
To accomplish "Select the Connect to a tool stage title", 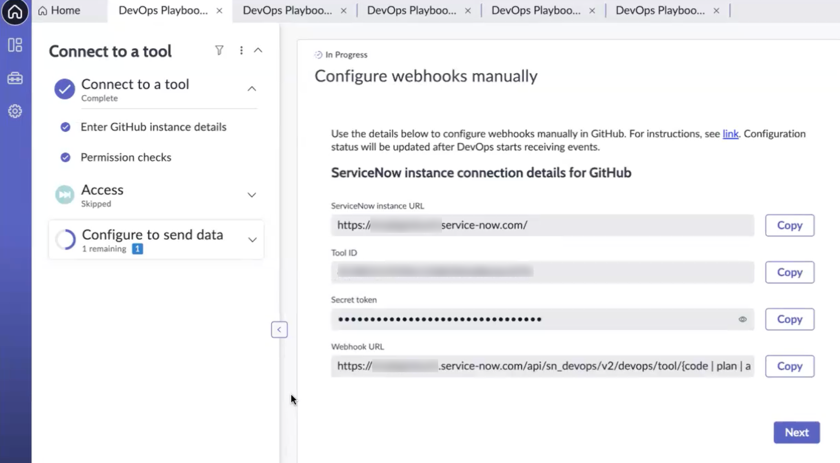I will pos(135,84).
